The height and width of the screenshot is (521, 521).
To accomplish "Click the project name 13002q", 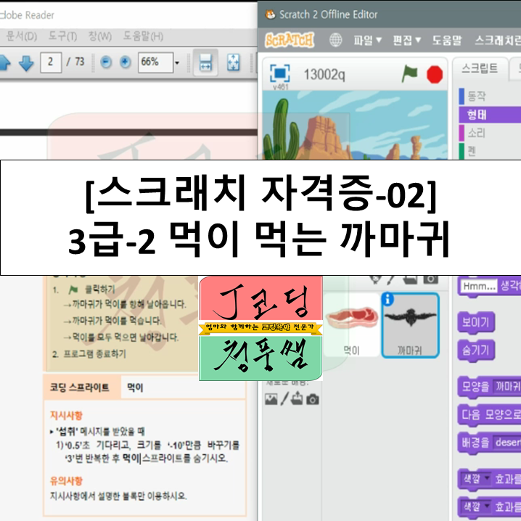I will [x=324, y=75].
